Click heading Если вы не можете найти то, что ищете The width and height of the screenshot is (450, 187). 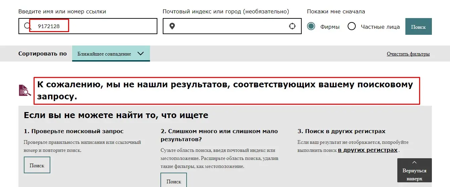click(x=116, y=115)
